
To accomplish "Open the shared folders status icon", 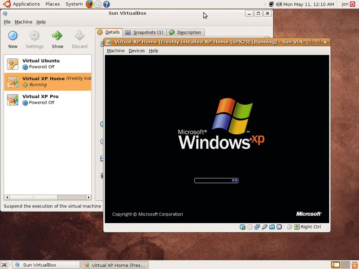I will click(x=271, y=227).
